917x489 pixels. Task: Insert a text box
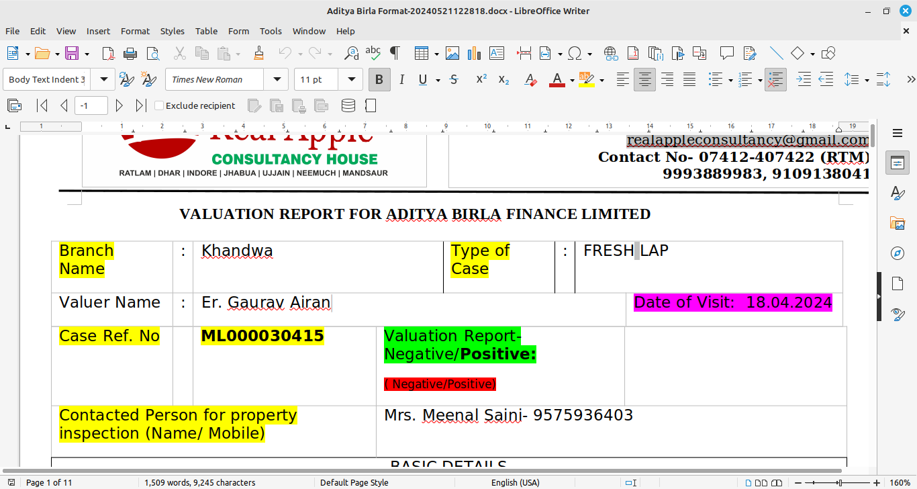click(497, 54)
